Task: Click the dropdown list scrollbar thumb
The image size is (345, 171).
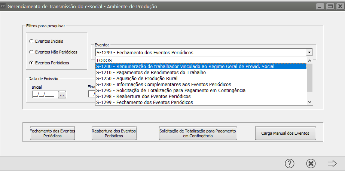Action: click(310, 77)
